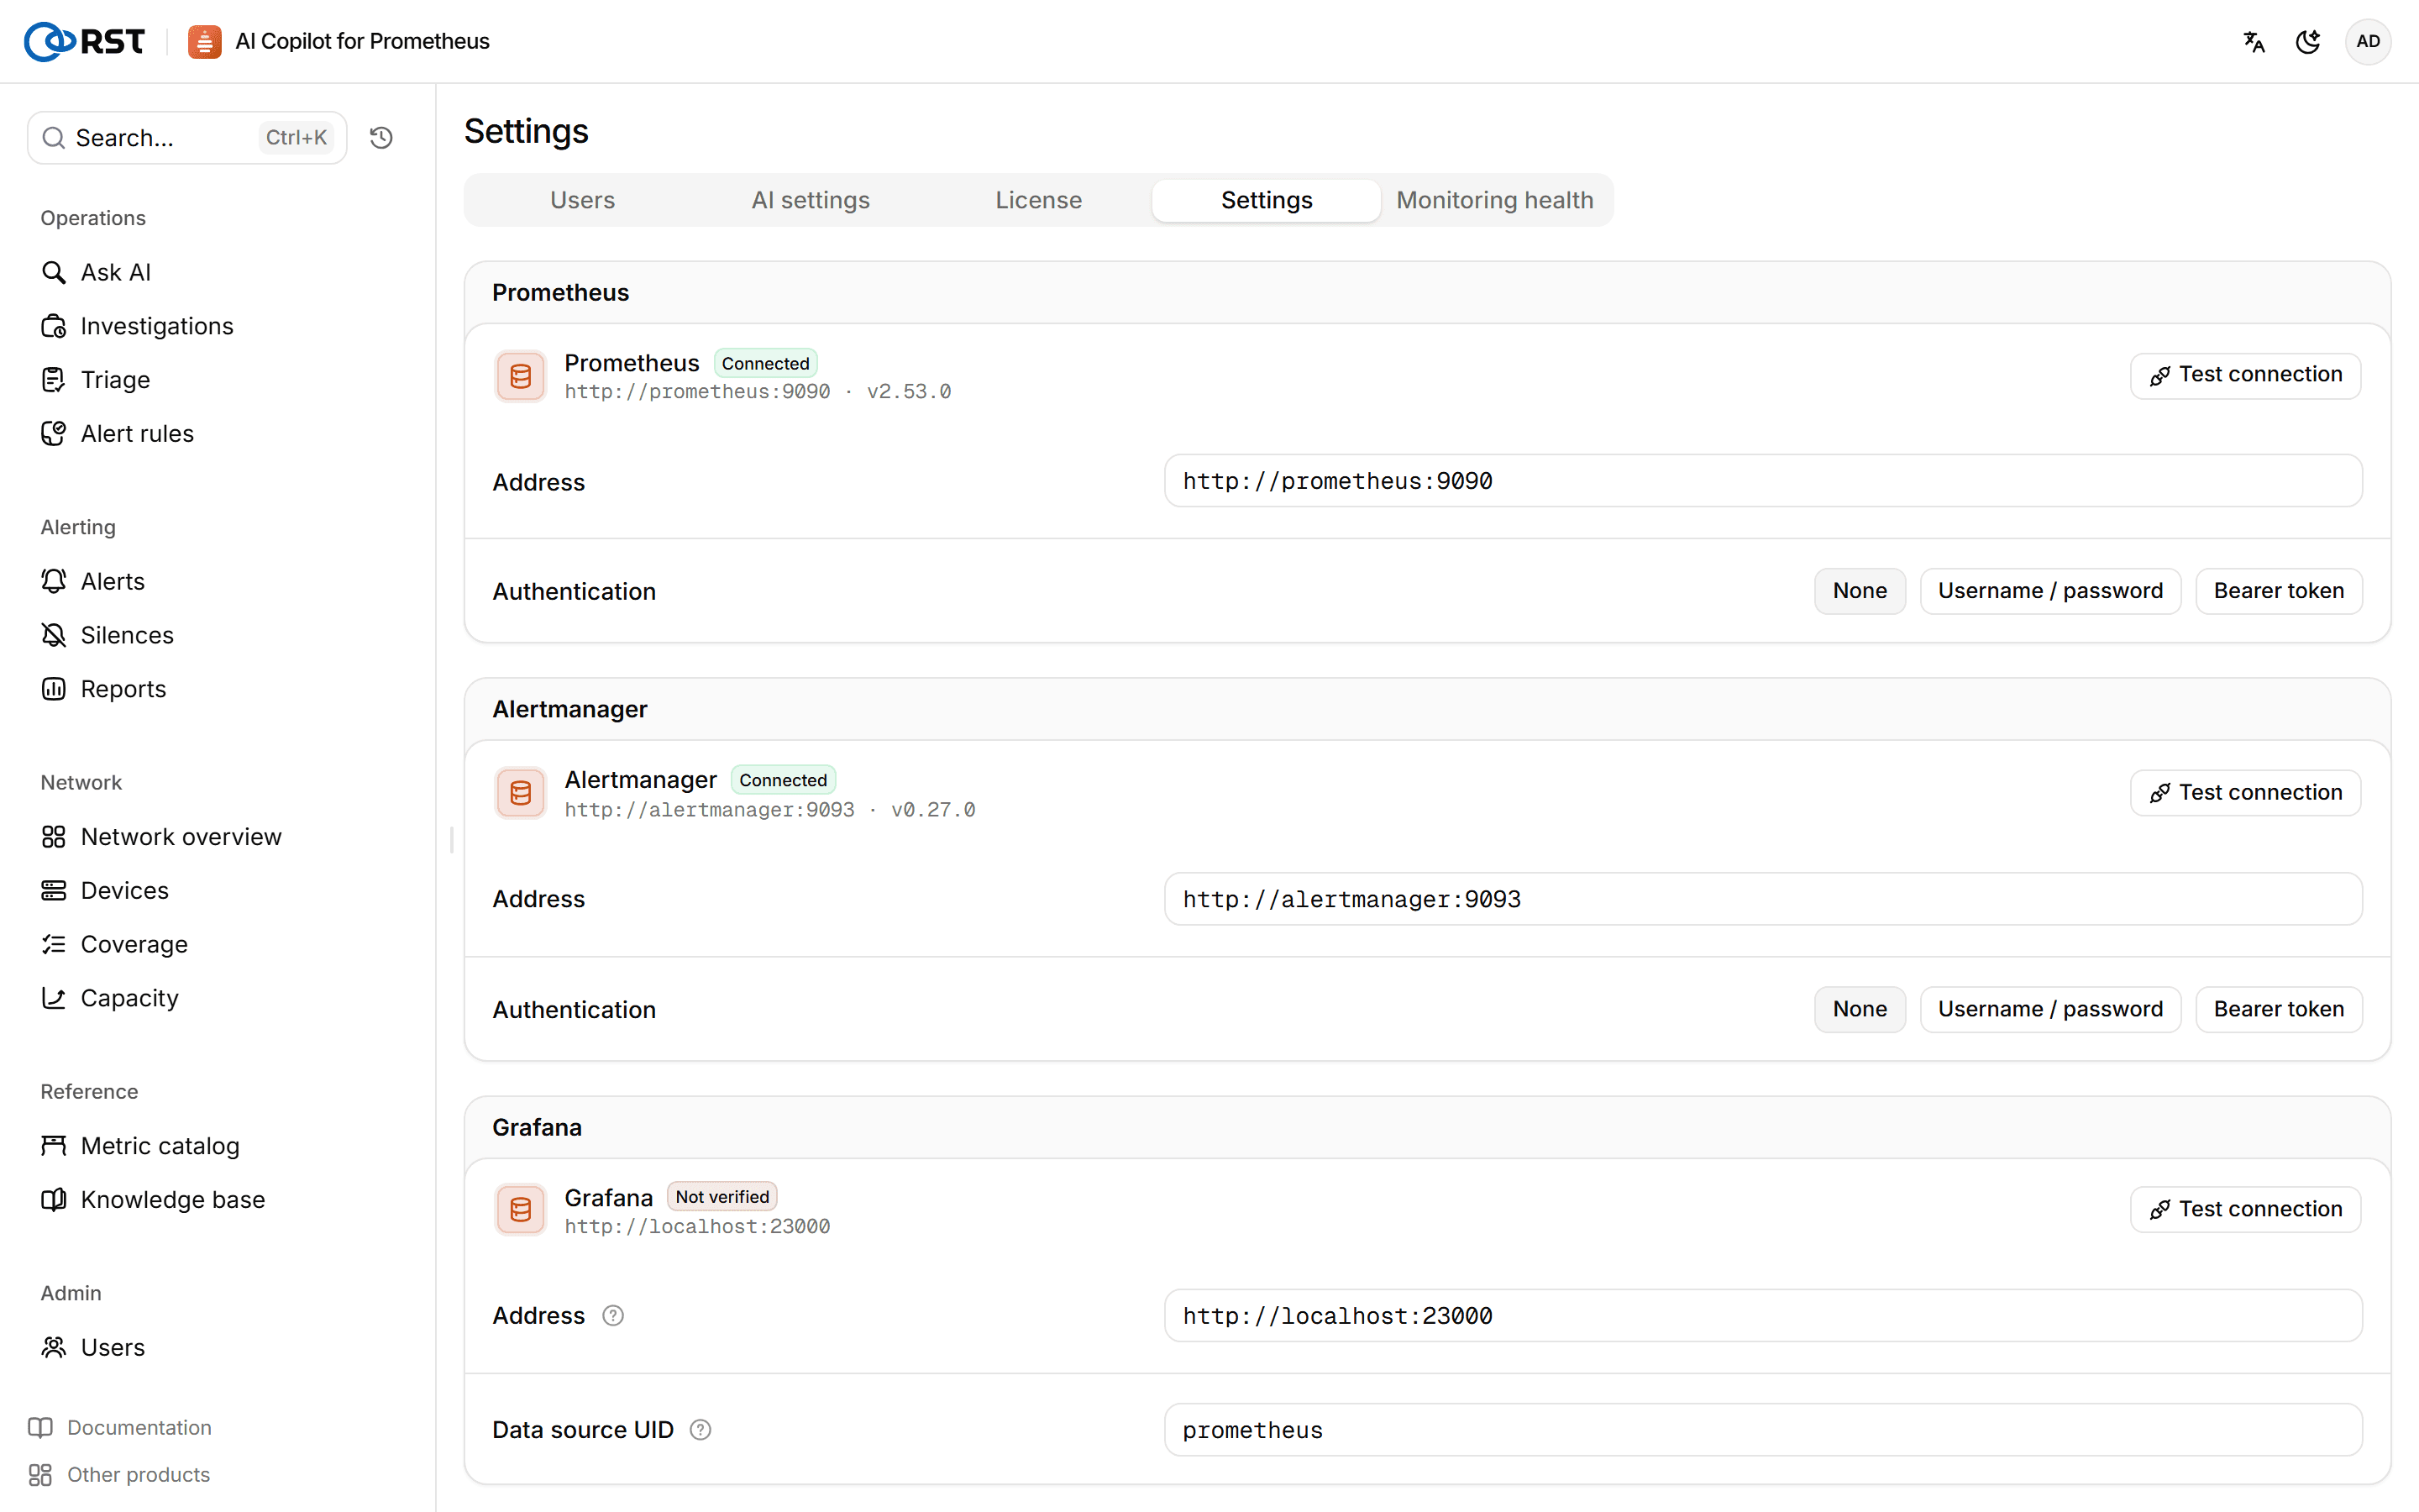The width and height of the screenshot is (2419, 1512).
Task: Test connection for Prometheus
Action: click(2245, 375)
